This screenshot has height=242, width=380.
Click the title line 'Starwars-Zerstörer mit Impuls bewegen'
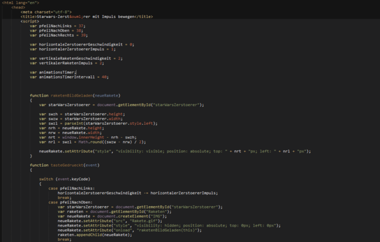tap(87, 17)
